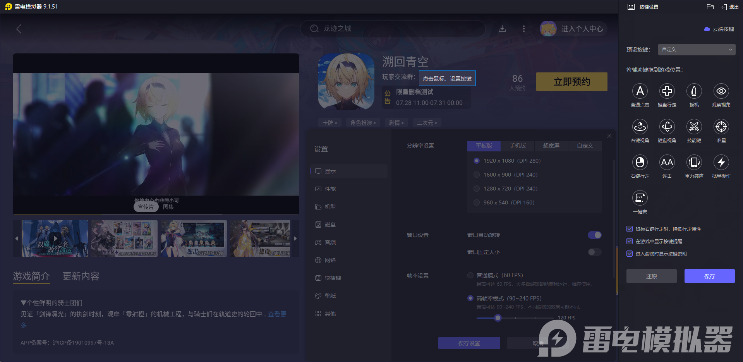Screen dimensions: 743x362
Task: Play the main promotional video preview
Action: (x=156, y=134)
